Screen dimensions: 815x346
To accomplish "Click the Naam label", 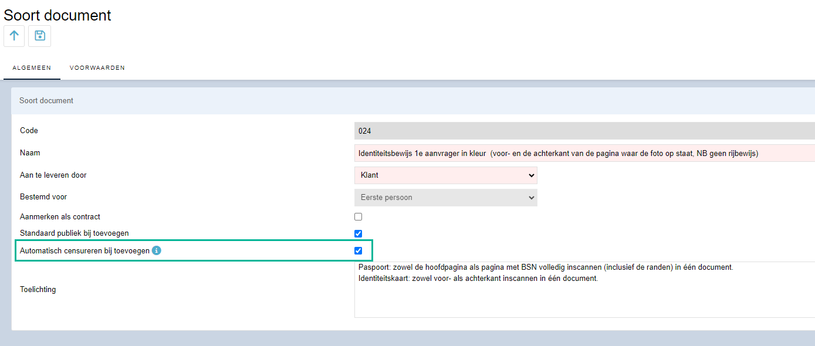I will 30,153.
